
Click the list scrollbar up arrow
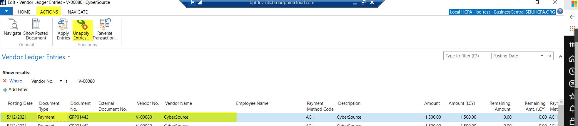click(561, 102)
